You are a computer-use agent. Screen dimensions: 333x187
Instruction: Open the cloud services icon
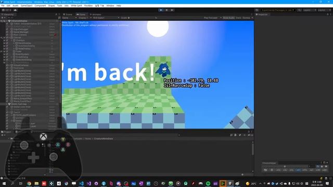[x=15, y=10]
